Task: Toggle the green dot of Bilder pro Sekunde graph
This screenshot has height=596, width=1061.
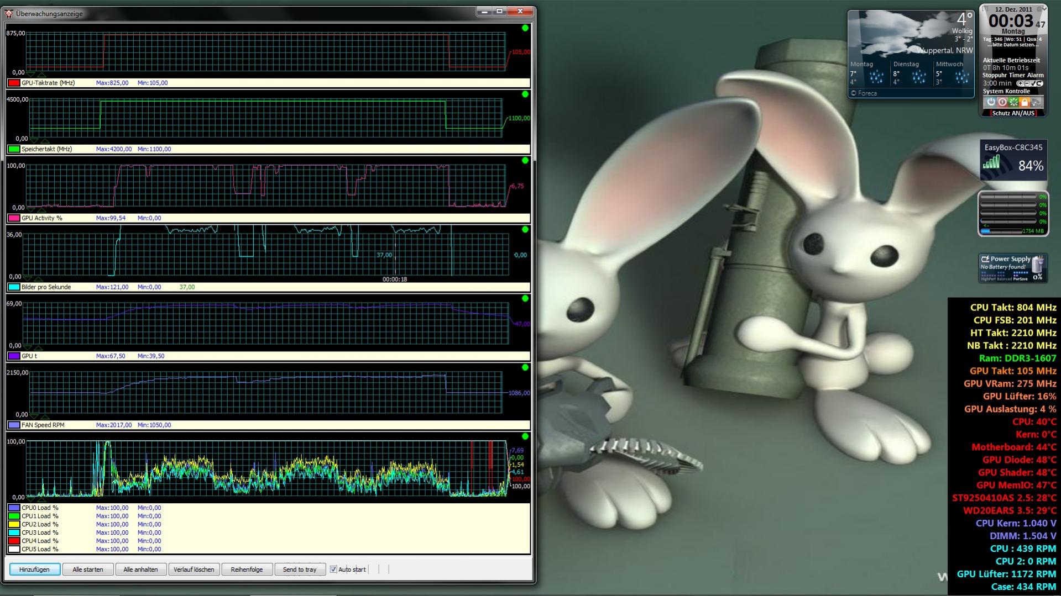Action: click(x=525, y=229)
